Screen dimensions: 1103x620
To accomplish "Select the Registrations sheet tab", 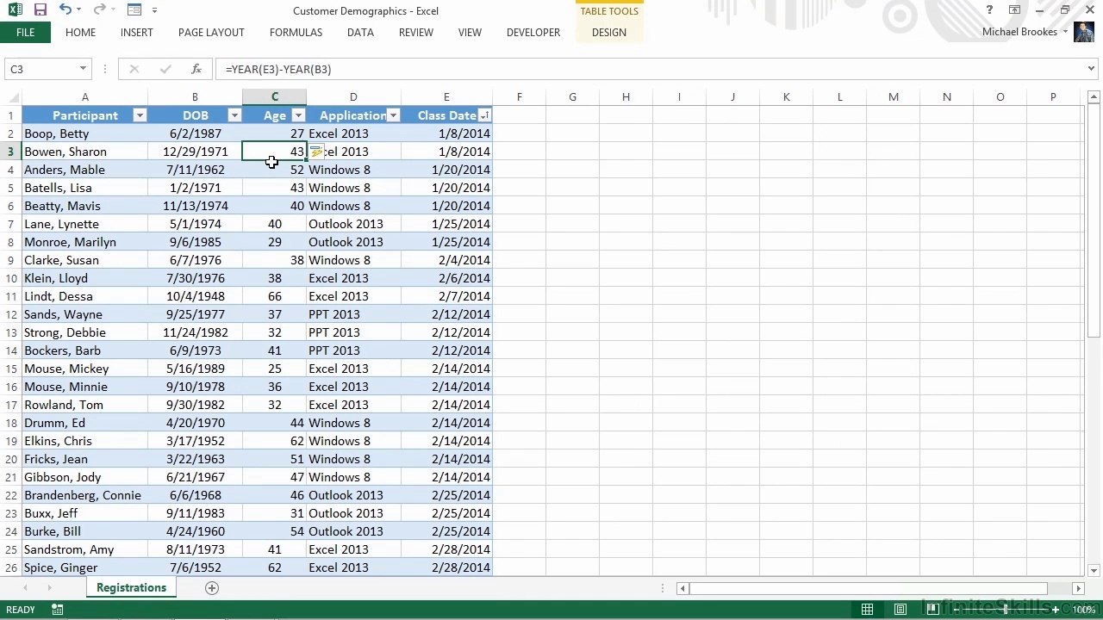I will (131, 588).
